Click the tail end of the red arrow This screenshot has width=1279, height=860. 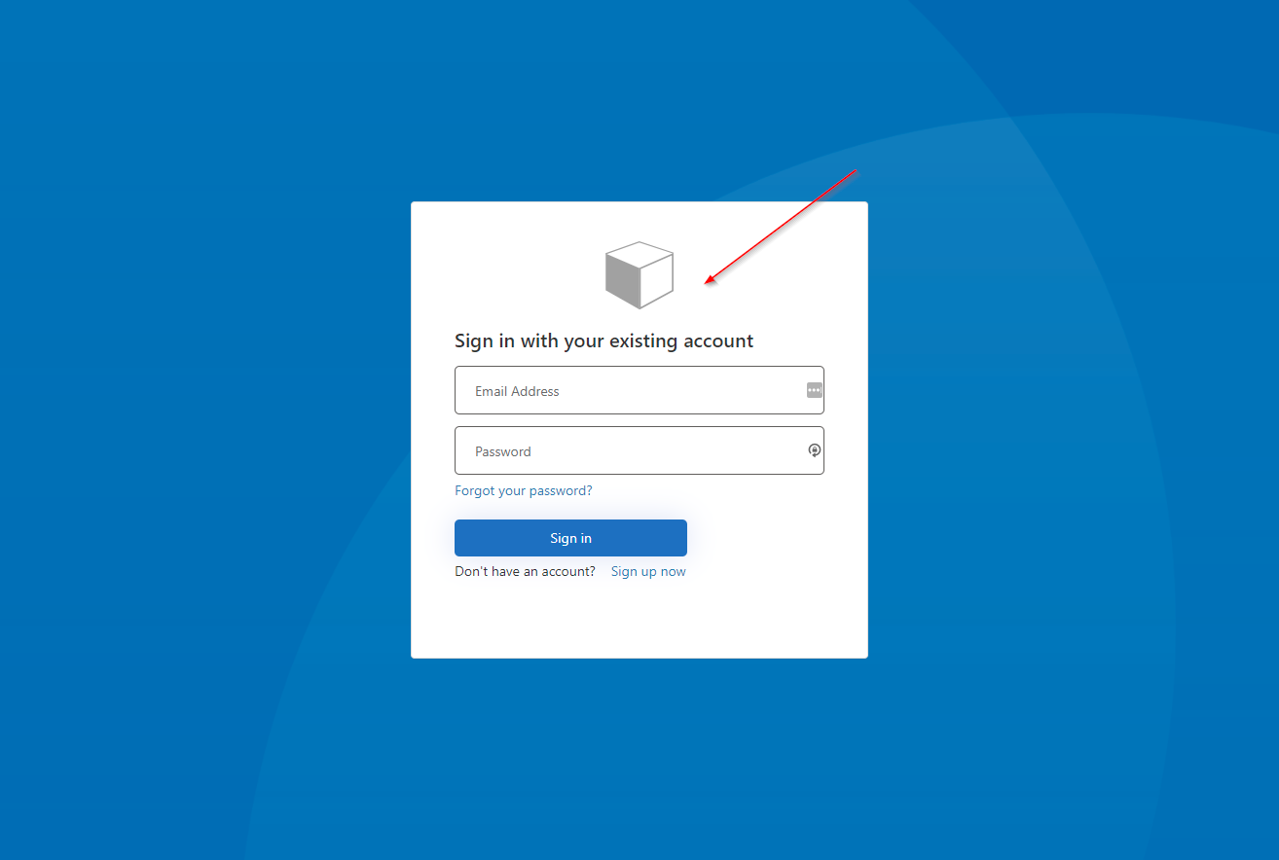(x=855, y=171)
